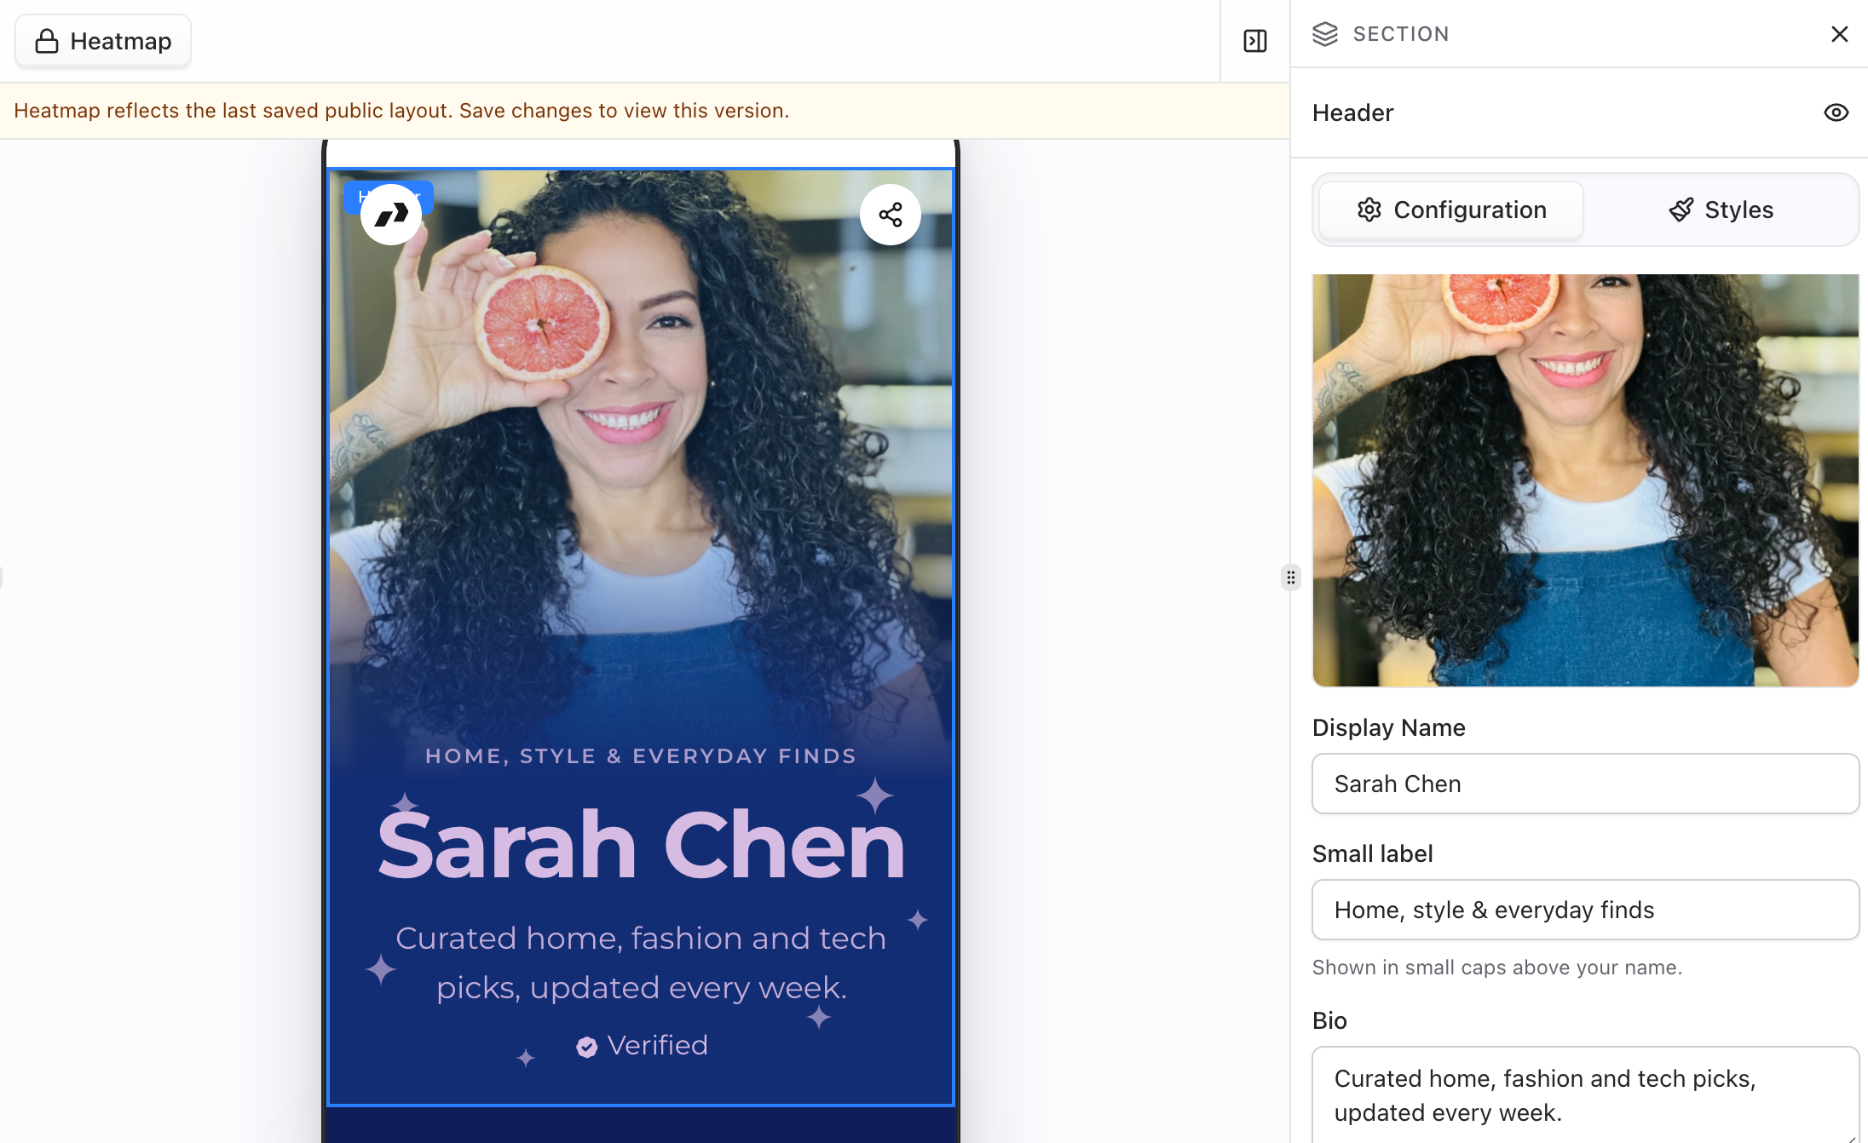1868x1143 pixels.
Task: Click the Section layers icon
Action: point(1325,34)
